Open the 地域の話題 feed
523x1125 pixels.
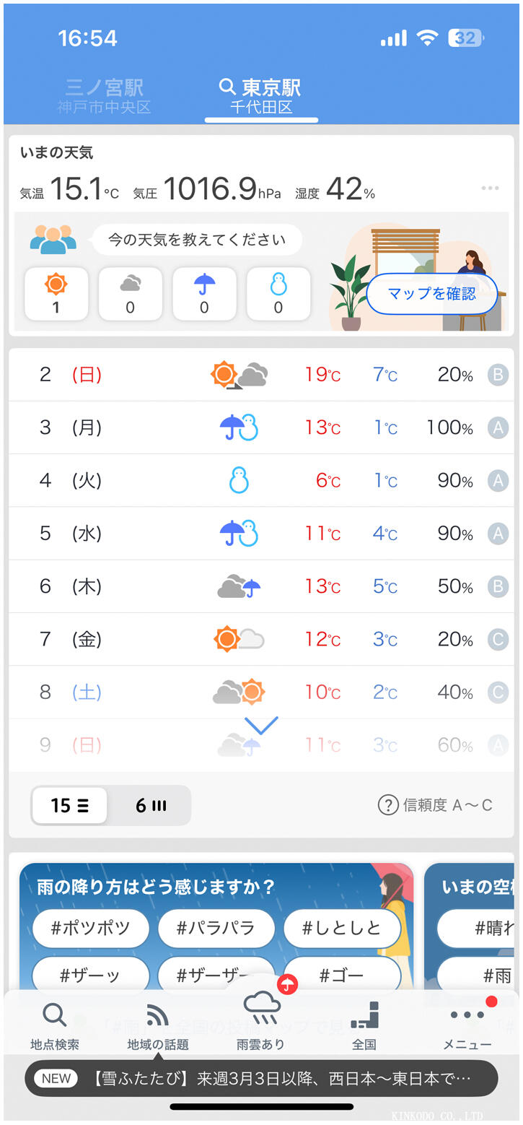click(x=157, y=1026)
